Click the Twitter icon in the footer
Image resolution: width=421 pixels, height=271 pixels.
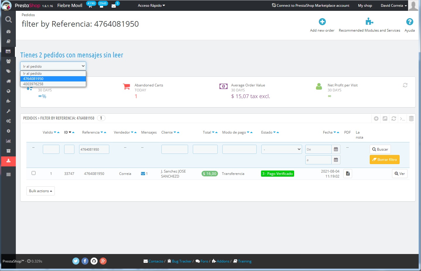76,261
